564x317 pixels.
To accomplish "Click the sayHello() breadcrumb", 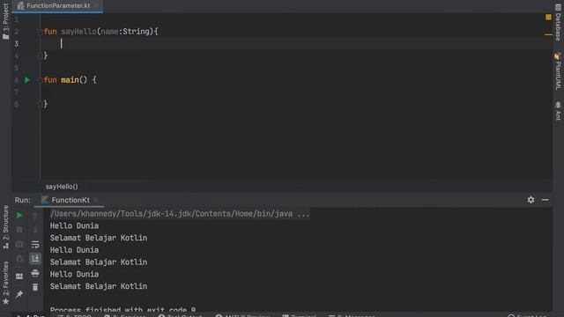I will 62,187.
